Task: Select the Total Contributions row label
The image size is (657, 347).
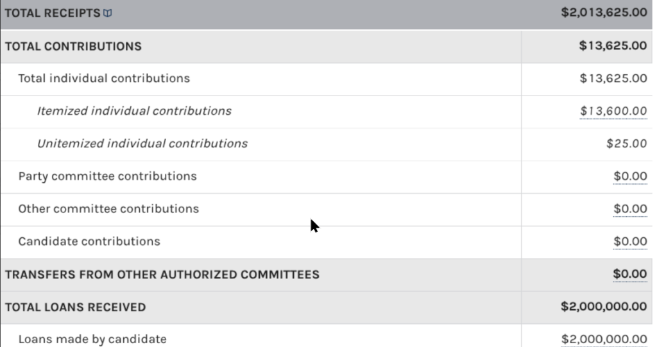Action: click(x=73, y=46)
